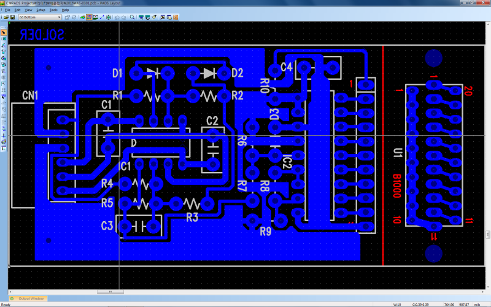Screen dimensions: 491x307
Task: Open the File menu
Action: point(7,10)
